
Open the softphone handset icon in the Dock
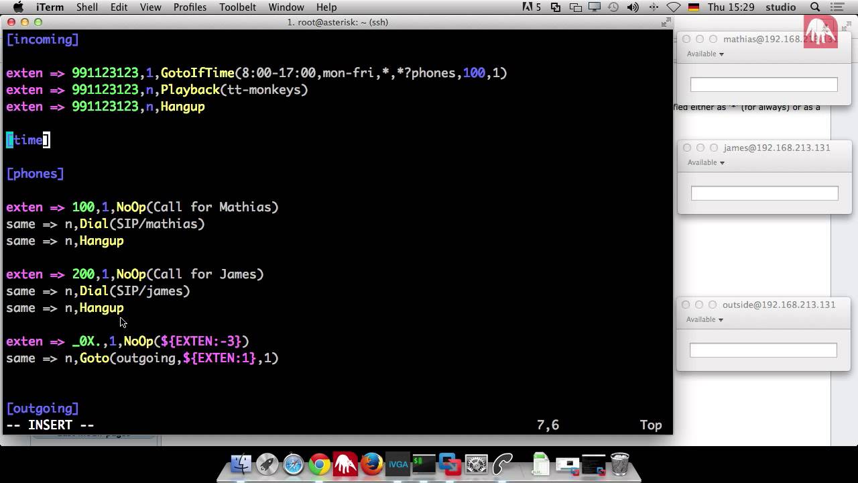(x=502, y=464)
